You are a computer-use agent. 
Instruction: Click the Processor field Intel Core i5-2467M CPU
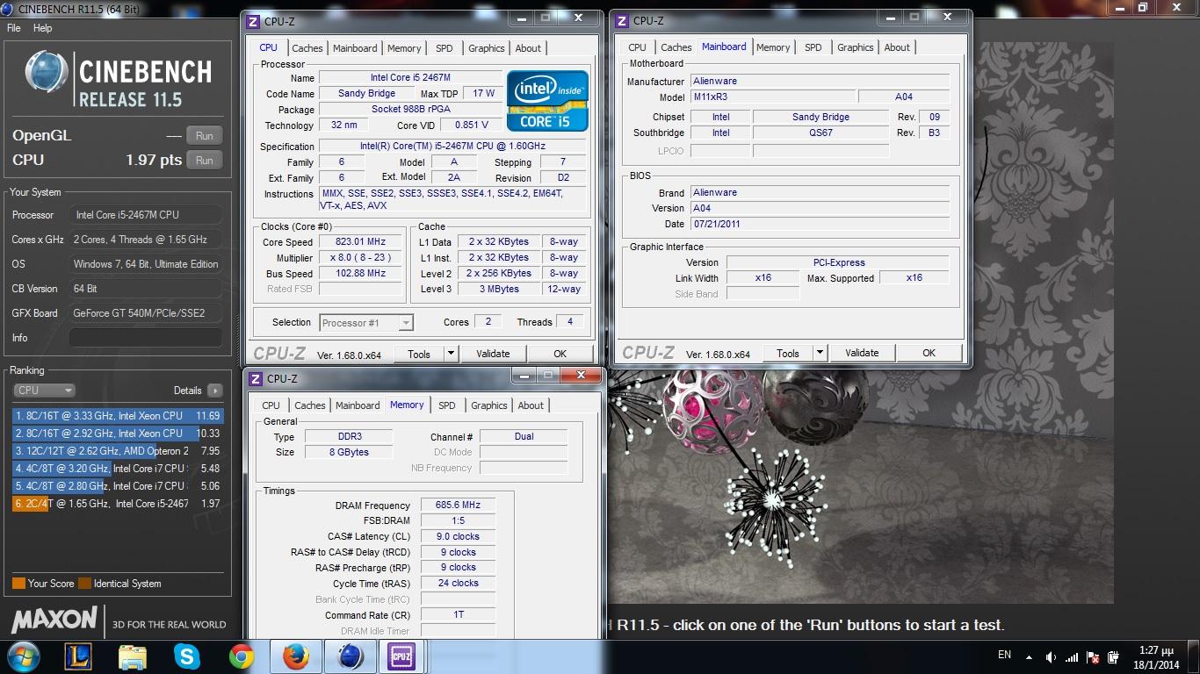click(146, 215)
